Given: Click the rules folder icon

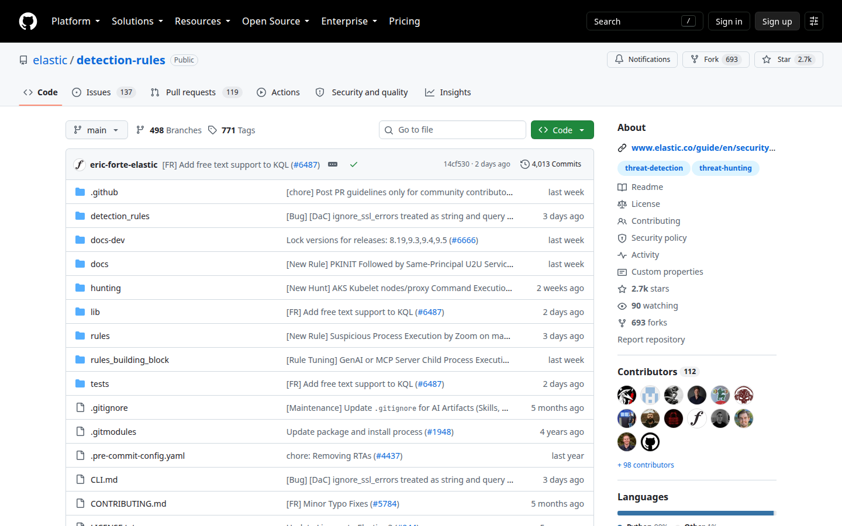Looking at the screenshot, I should coord(80,335).
